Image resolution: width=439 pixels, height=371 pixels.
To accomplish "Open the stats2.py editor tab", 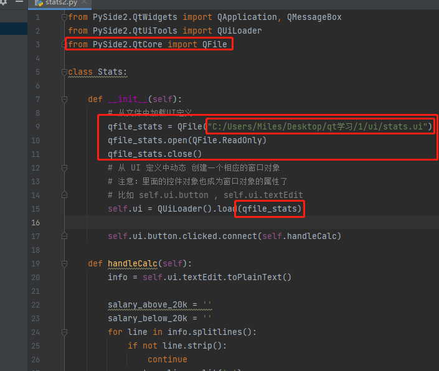I will click(60, 4).
